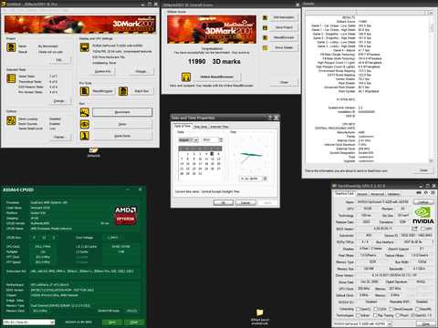The width and height of the screenshot is (438, 328).
Task: Click the System Info button
Action: [x=103, y=71]
